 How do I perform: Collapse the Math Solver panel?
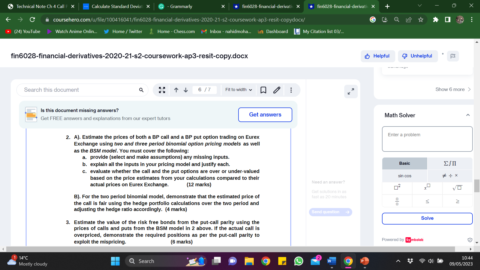[468, 115]
